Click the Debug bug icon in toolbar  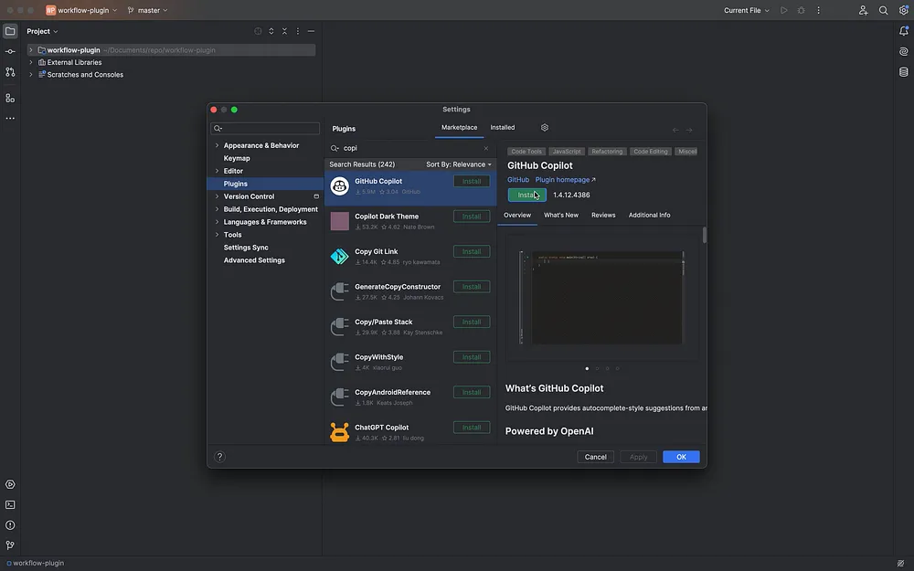[801, 10]
